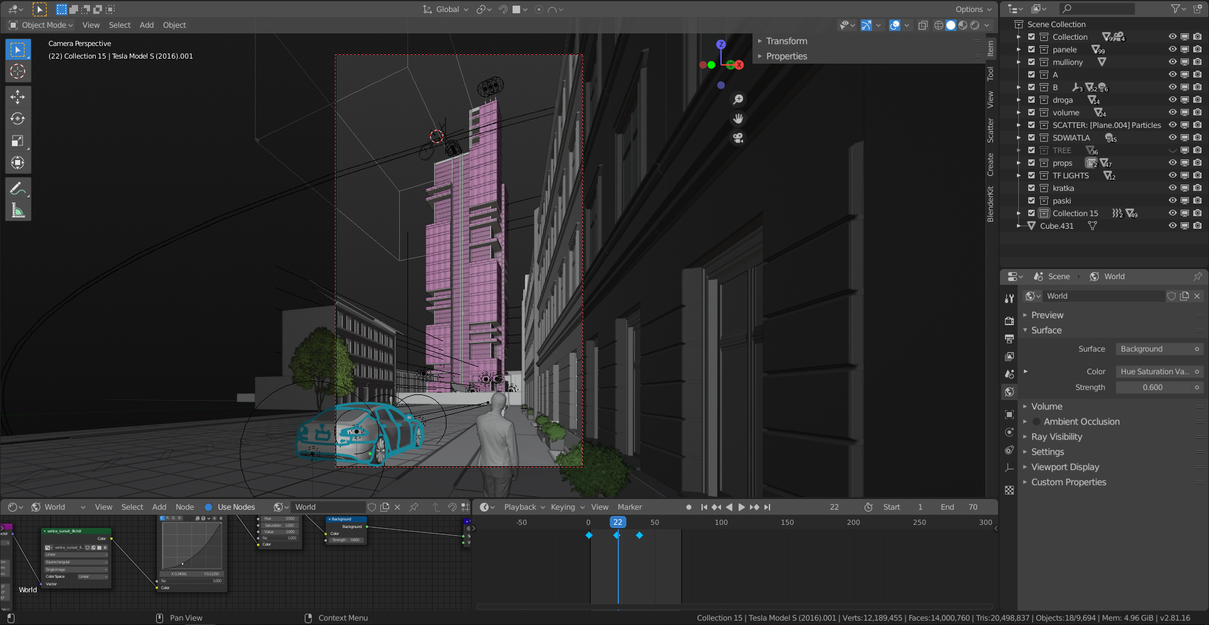The width and height of the screenshot is (1209, 625).
Task: Select the Rotate tool
Action: coord(18,118)
